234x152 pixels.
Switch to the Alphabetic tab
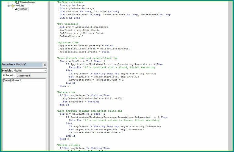9,75
